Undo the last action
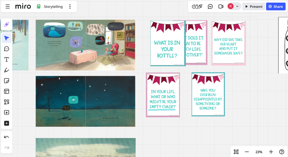 [x=6, y=137]
